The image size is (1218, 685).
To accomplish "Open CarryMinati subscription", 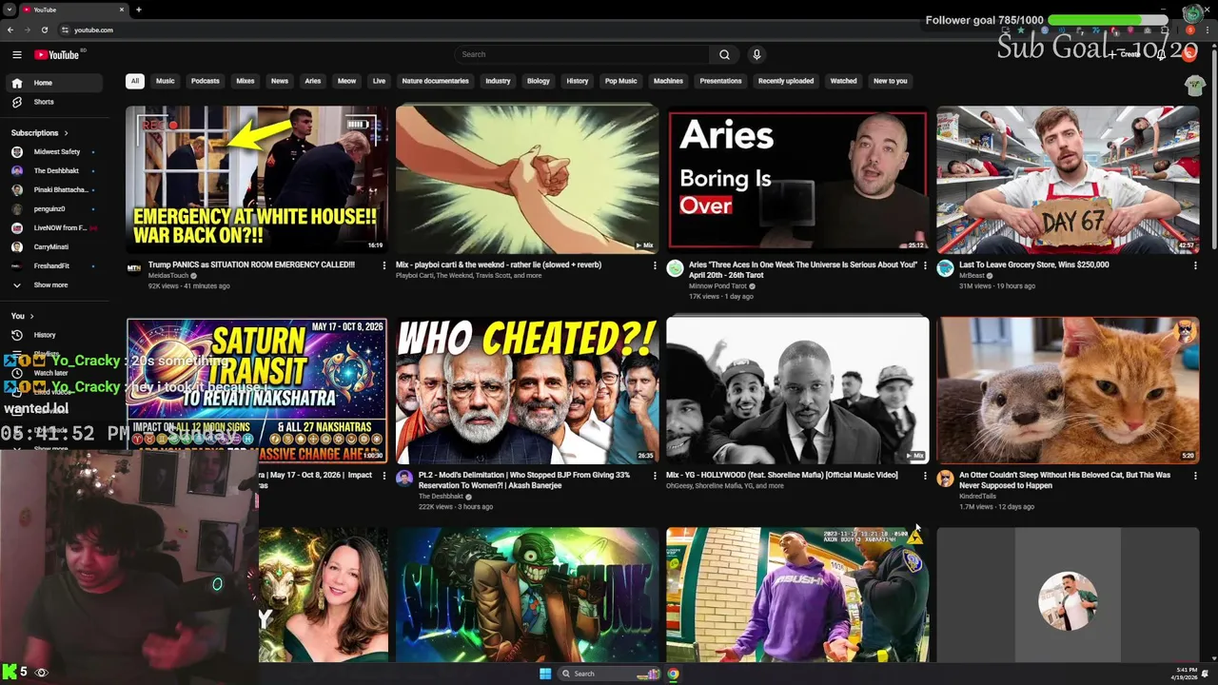I will (54, 247).
